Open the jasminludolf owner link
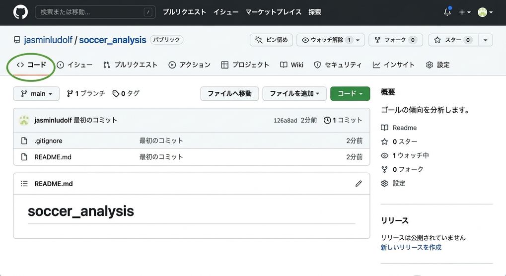506x276 pixels. click(x=48, y=40)
